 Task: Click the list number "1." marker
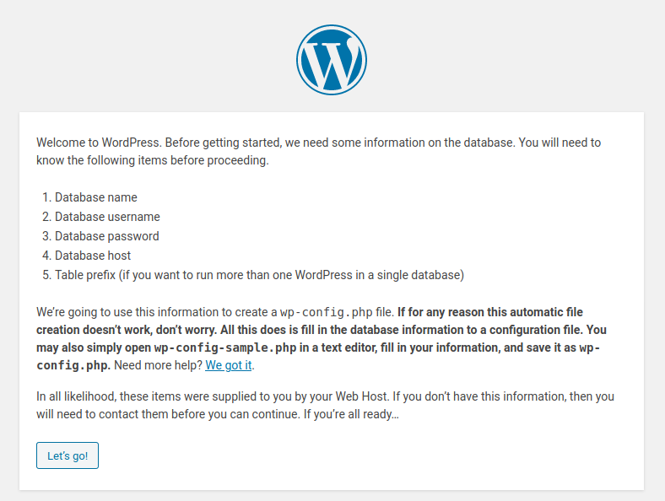46,197
